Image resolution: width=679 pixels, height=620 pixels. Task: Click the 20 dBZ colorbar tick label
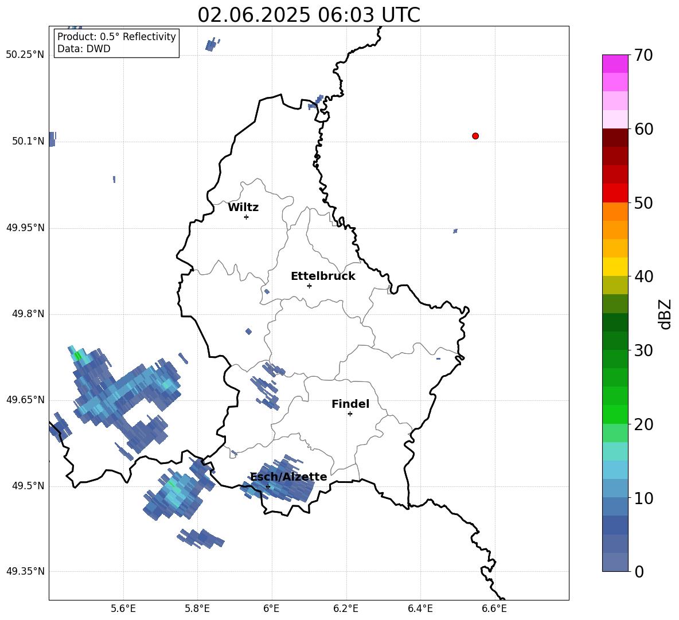643,424
